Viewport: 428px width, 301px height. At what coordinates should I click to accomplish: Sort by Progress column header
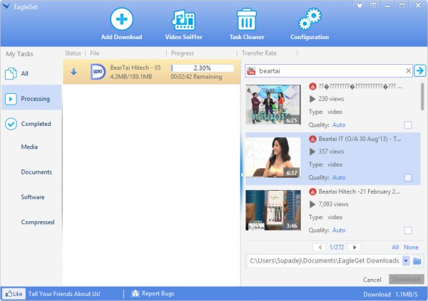click(x=183, y=53)
